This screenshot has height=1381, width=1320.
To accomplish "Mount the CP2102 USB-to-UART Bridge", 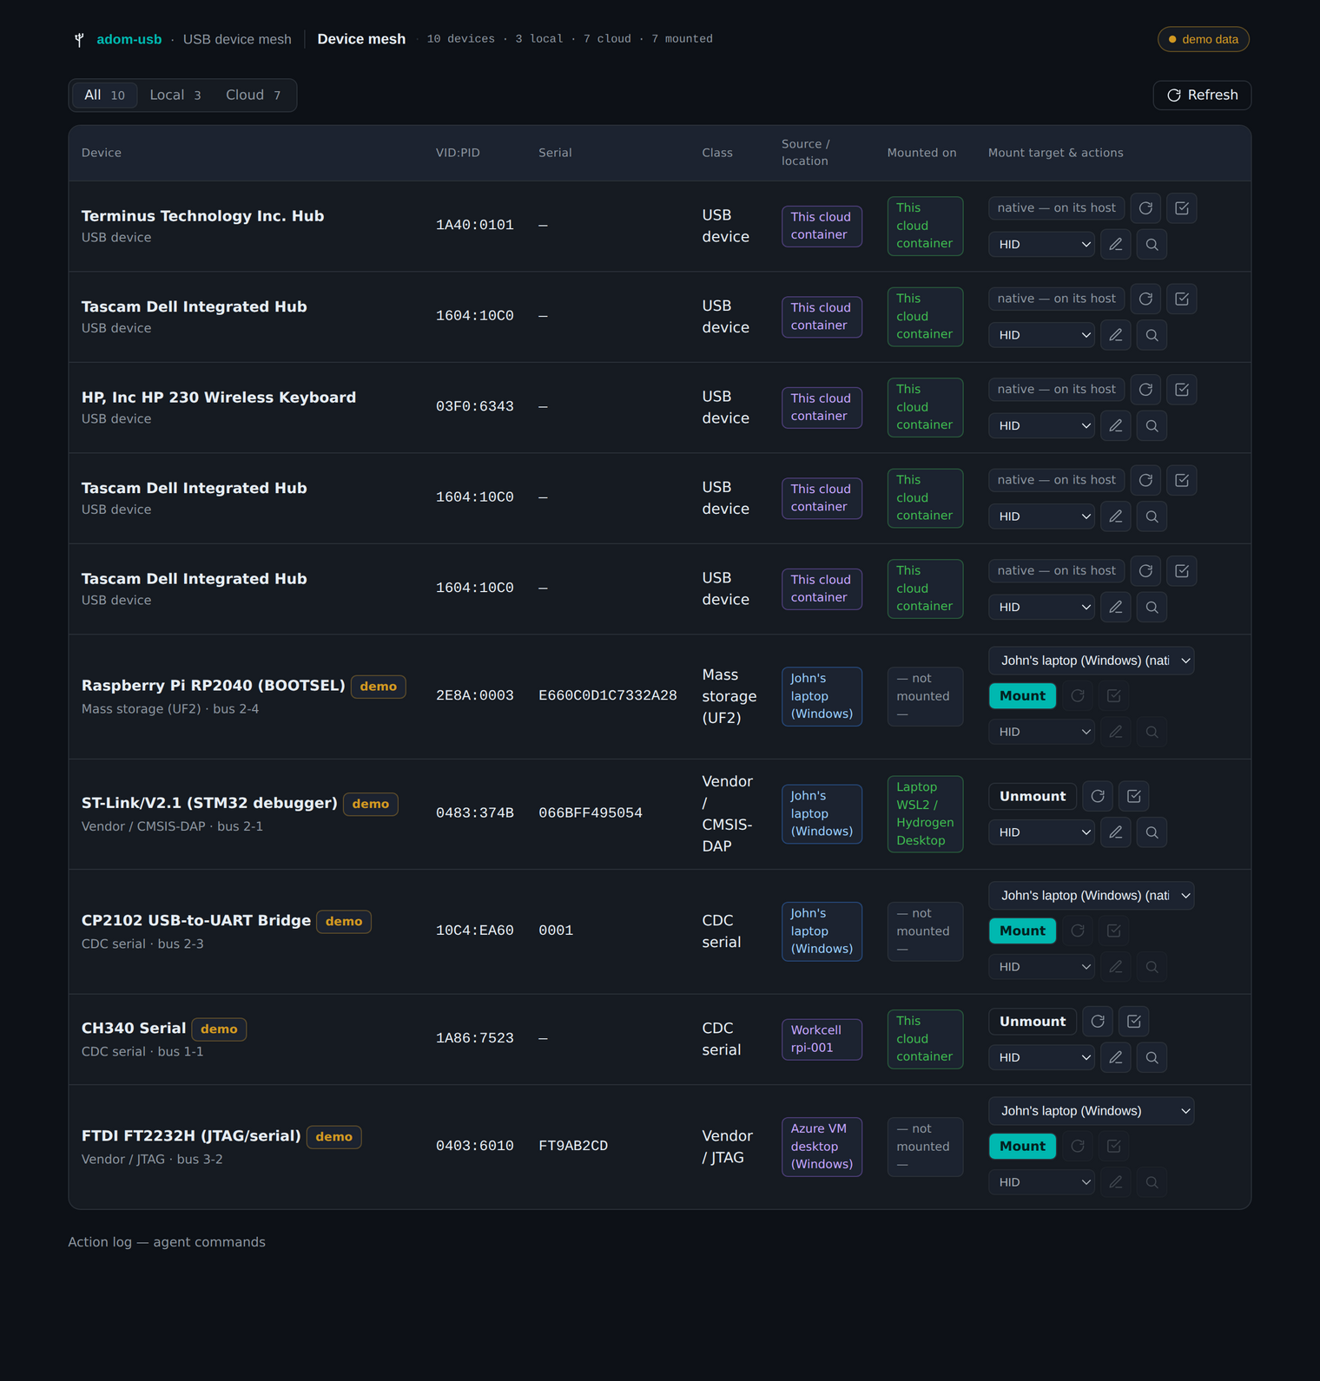I will [1022, 931].
